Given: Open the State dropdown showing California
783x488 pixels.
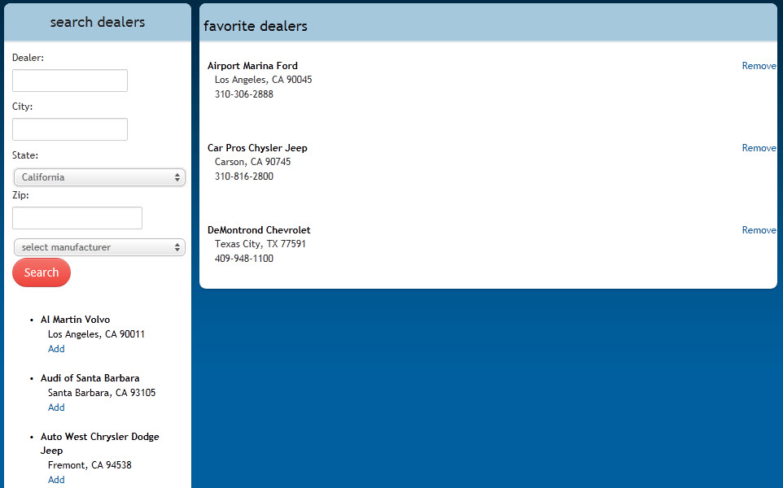Looking at the screenshot, I should (99, 177).
